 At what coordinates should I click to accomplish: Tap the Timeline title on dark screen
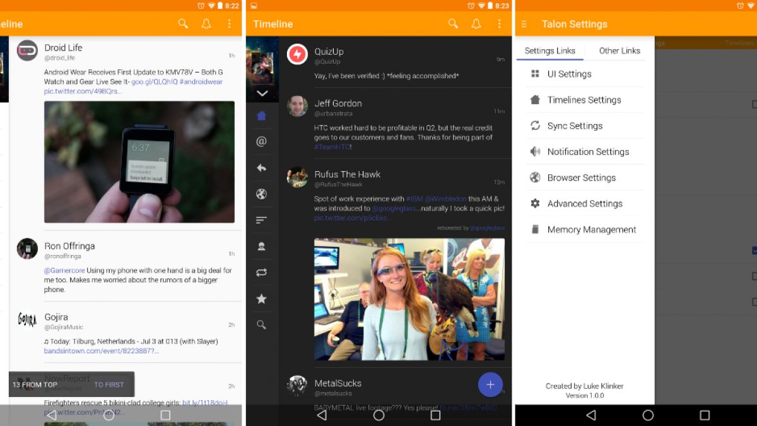click(273, 24)
